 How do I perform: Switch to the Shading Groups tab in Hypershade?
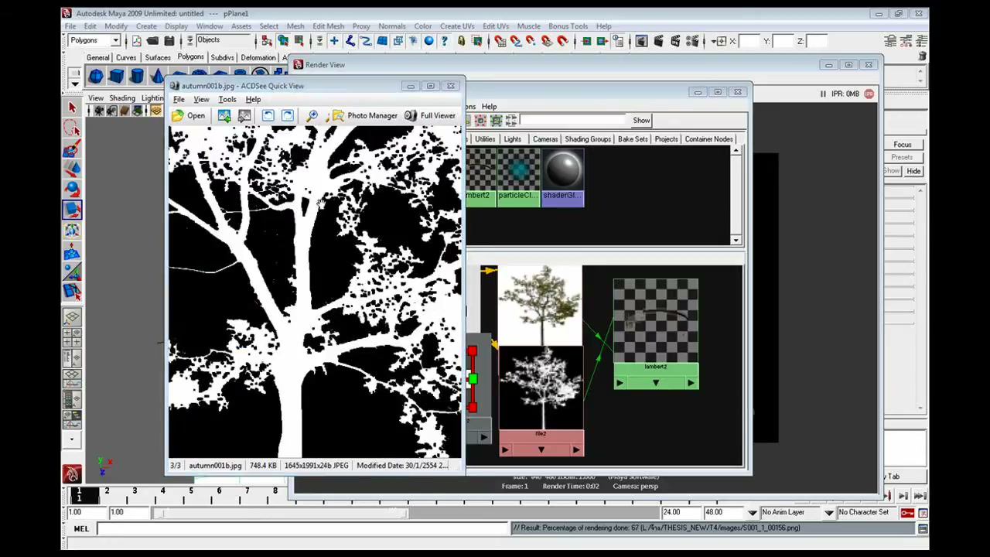[588, 139]
